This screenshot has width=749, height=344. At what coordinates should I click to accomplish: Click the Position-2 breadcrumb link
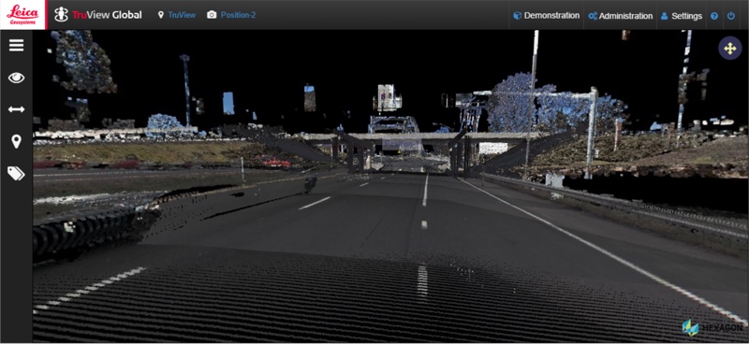(x=238, y=15)
